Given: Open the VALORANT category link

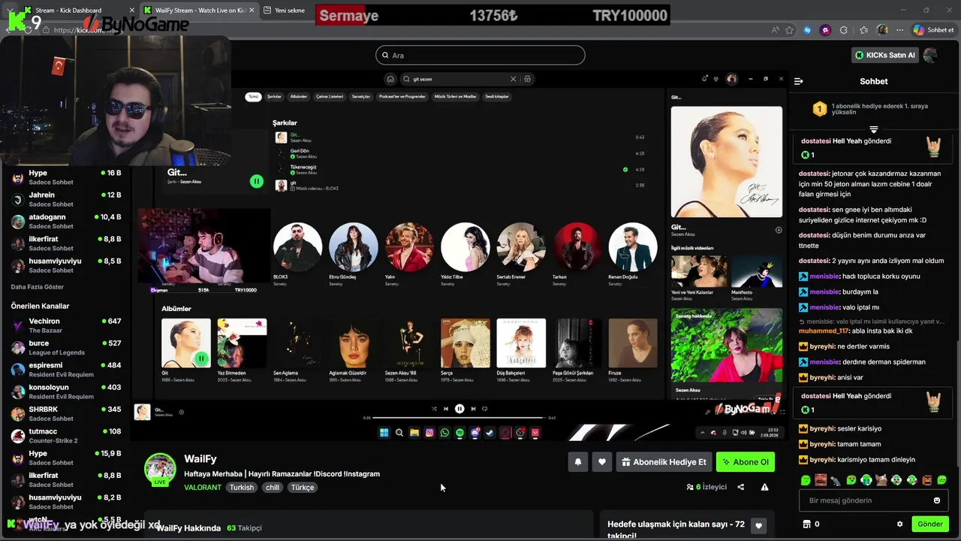Looking at the screenshot, I should pyautogui.click(x=203, y=488).
